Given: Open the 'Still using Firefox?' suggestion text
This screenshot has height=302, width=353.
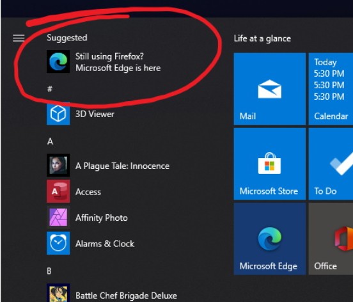Looking at the screenshot, I should [118, 62].
